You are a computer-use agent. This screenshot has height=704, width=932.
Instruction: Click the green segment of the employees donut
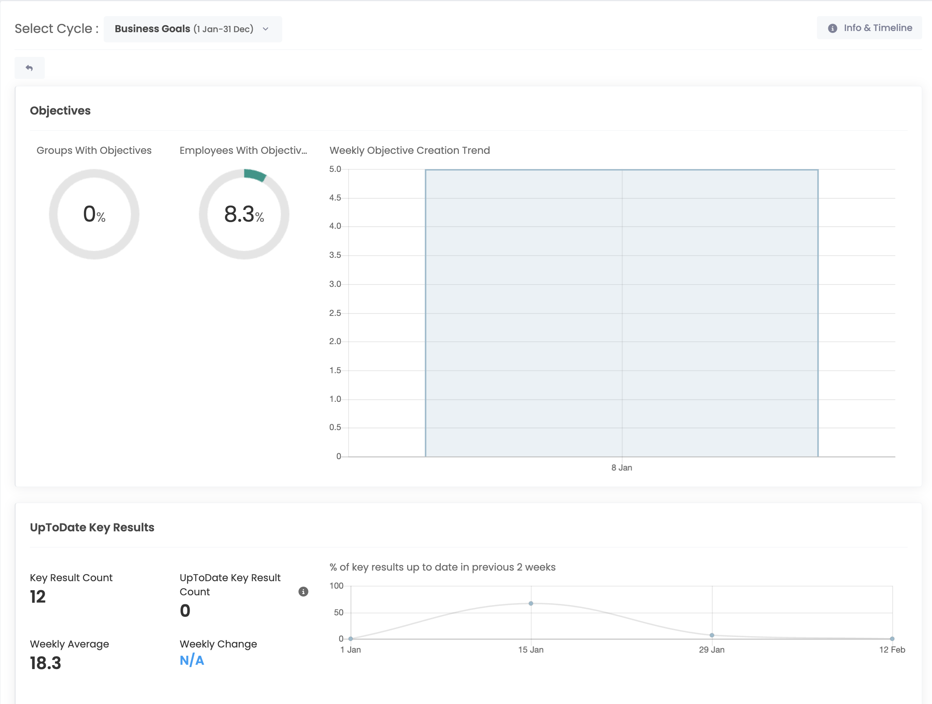(254, 175)
